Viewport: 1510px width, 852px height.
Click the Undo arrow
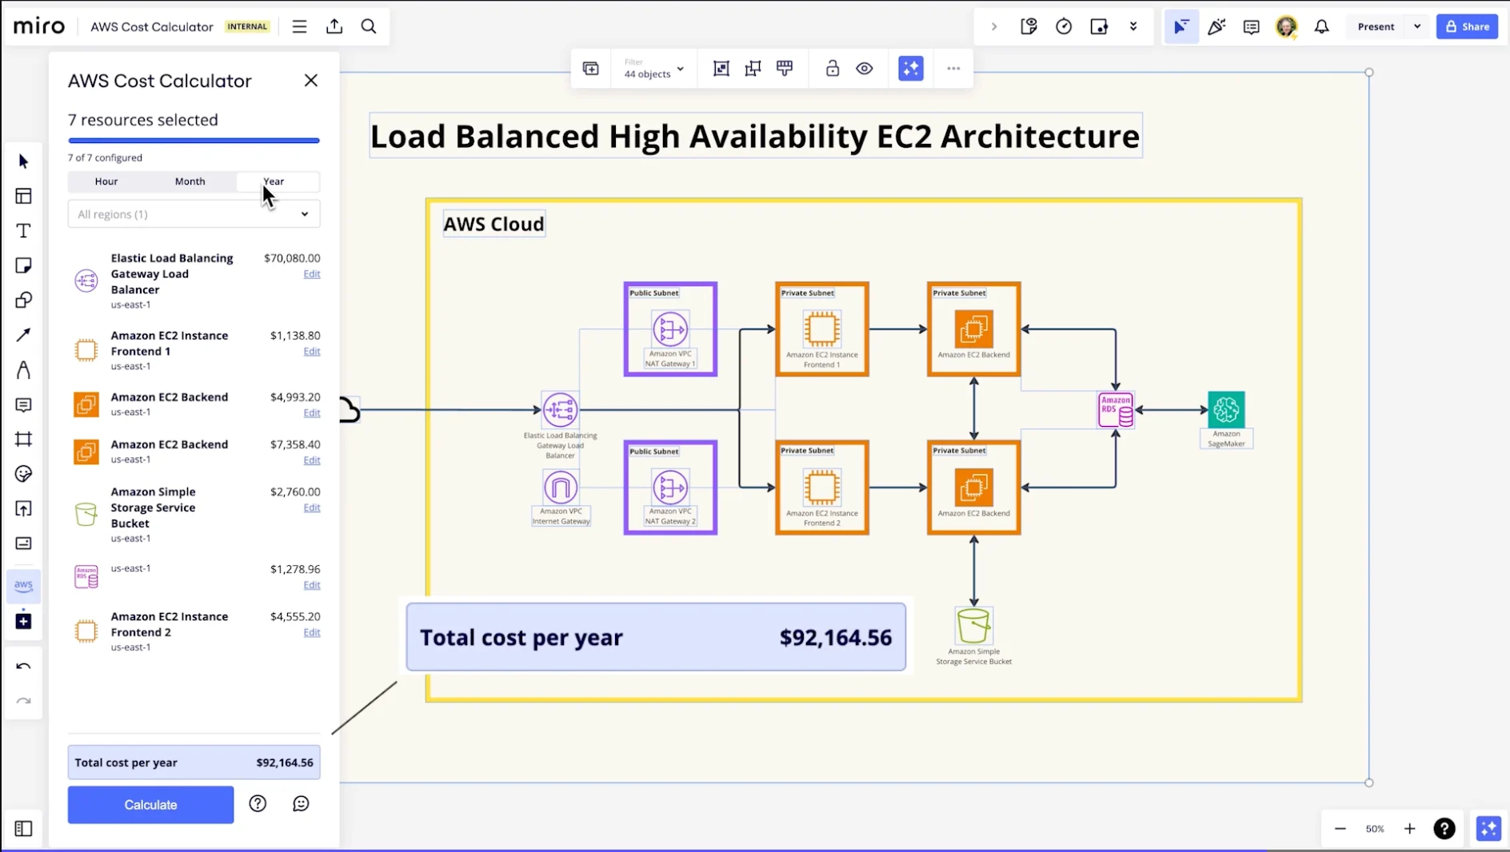pyautogui.click(x=23, y=667)
